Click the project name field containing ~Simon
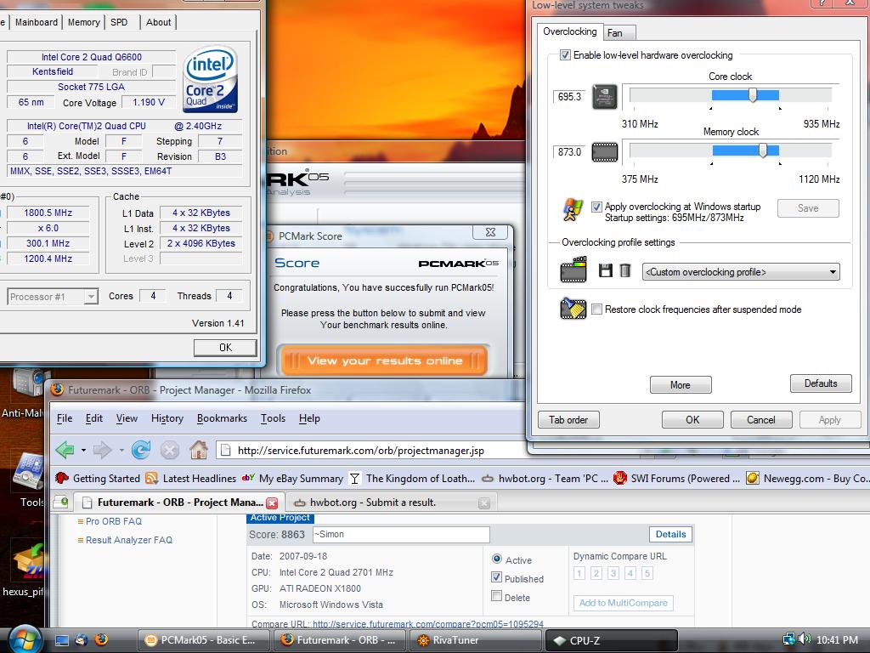The image size is (870, 653). coord(401,534)
